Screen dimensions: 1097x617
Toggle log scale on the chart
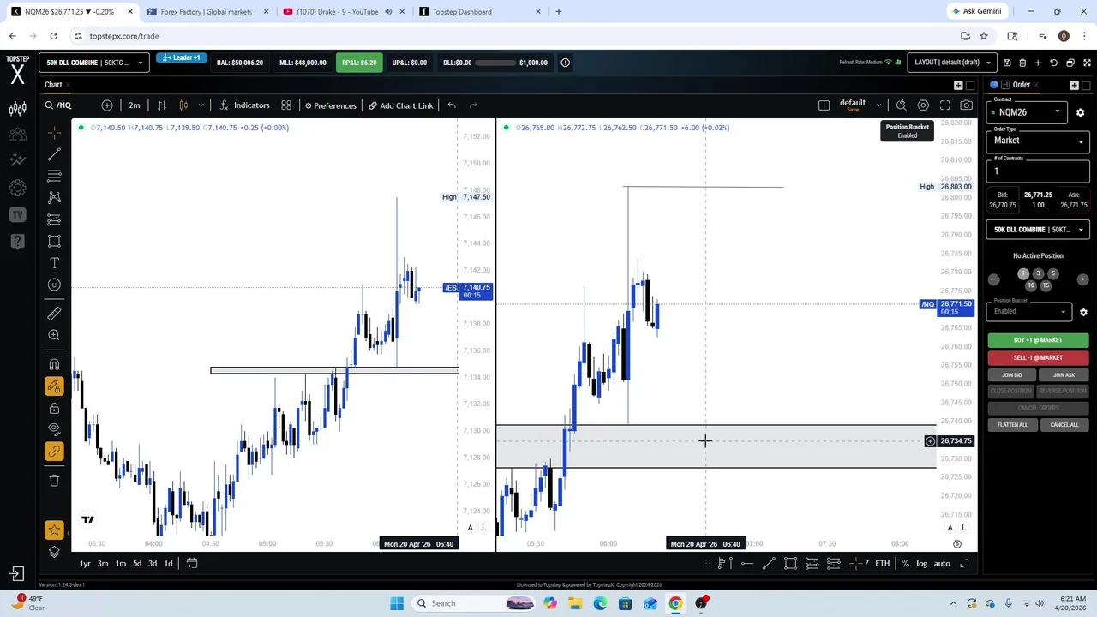pyautogui.click(x=922, y=563)
